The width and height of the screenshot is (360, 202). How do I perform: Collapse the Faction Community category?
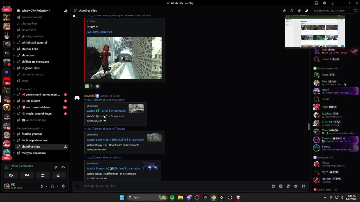[30, 128]
